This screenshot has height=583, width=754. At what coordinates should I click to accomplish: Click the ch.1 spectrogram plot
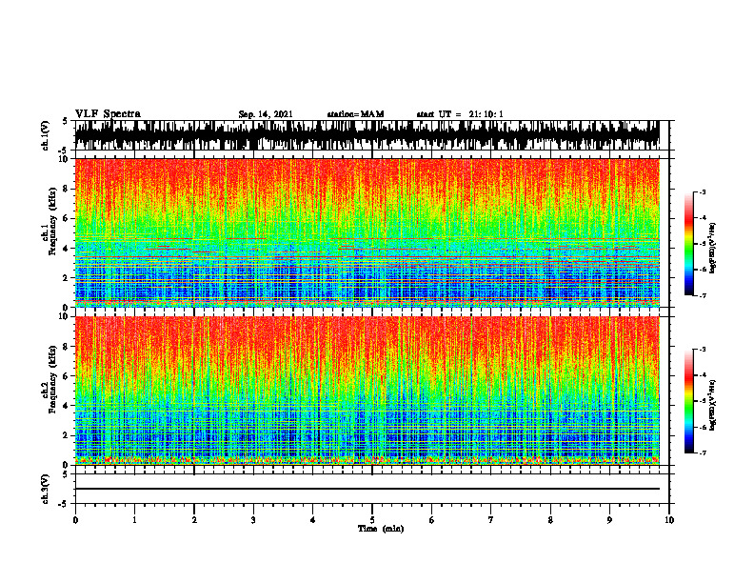[x=367, y=232]
